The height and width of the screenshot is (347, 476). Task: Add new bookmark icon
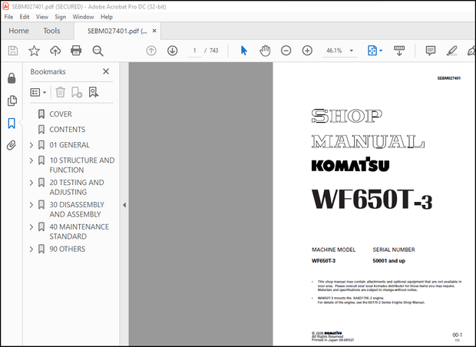tap(77, 92)
